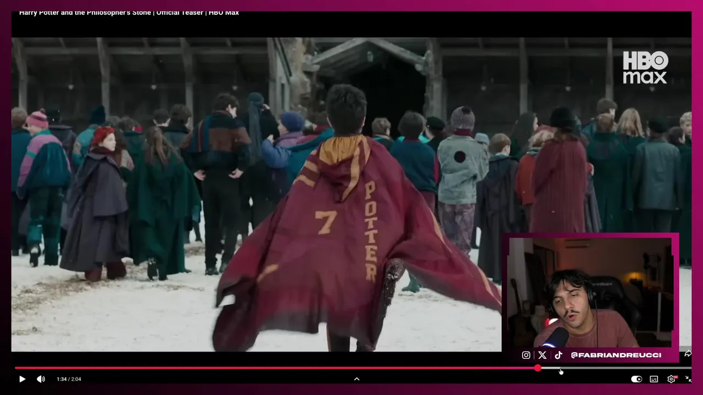Click the @FABRIANDREUCCI handle text
Viewport: 703px width, 395px height.
coord(616,356)
